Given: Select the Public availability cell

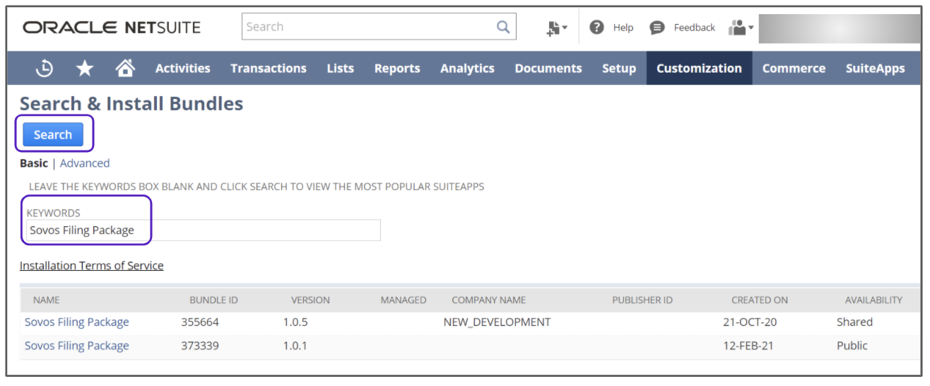Looking at the screenshot, I should (852, 346).
